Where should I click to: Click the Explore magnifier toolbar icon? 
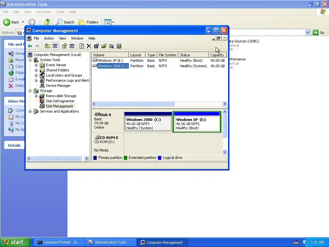tap(111, 46)
